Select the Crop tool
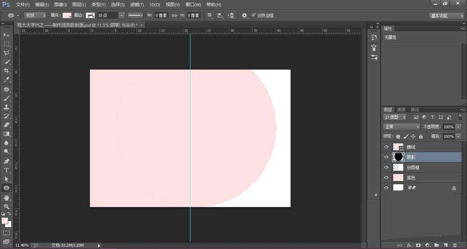The width and height of the screenshot is (467, 249). click(7, 70)
